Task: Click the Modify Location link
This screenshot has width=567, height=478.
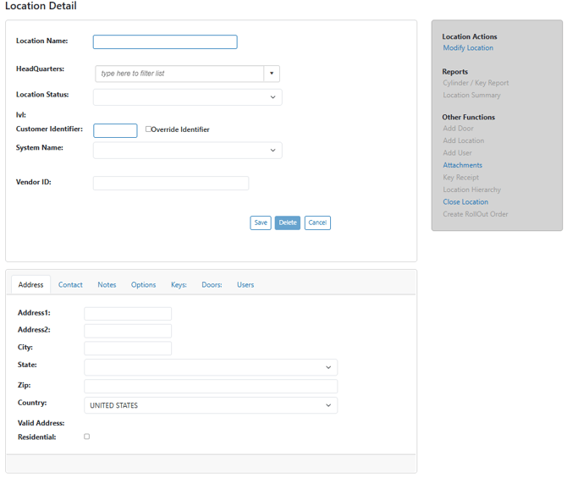Action: [x=468, y=48]
